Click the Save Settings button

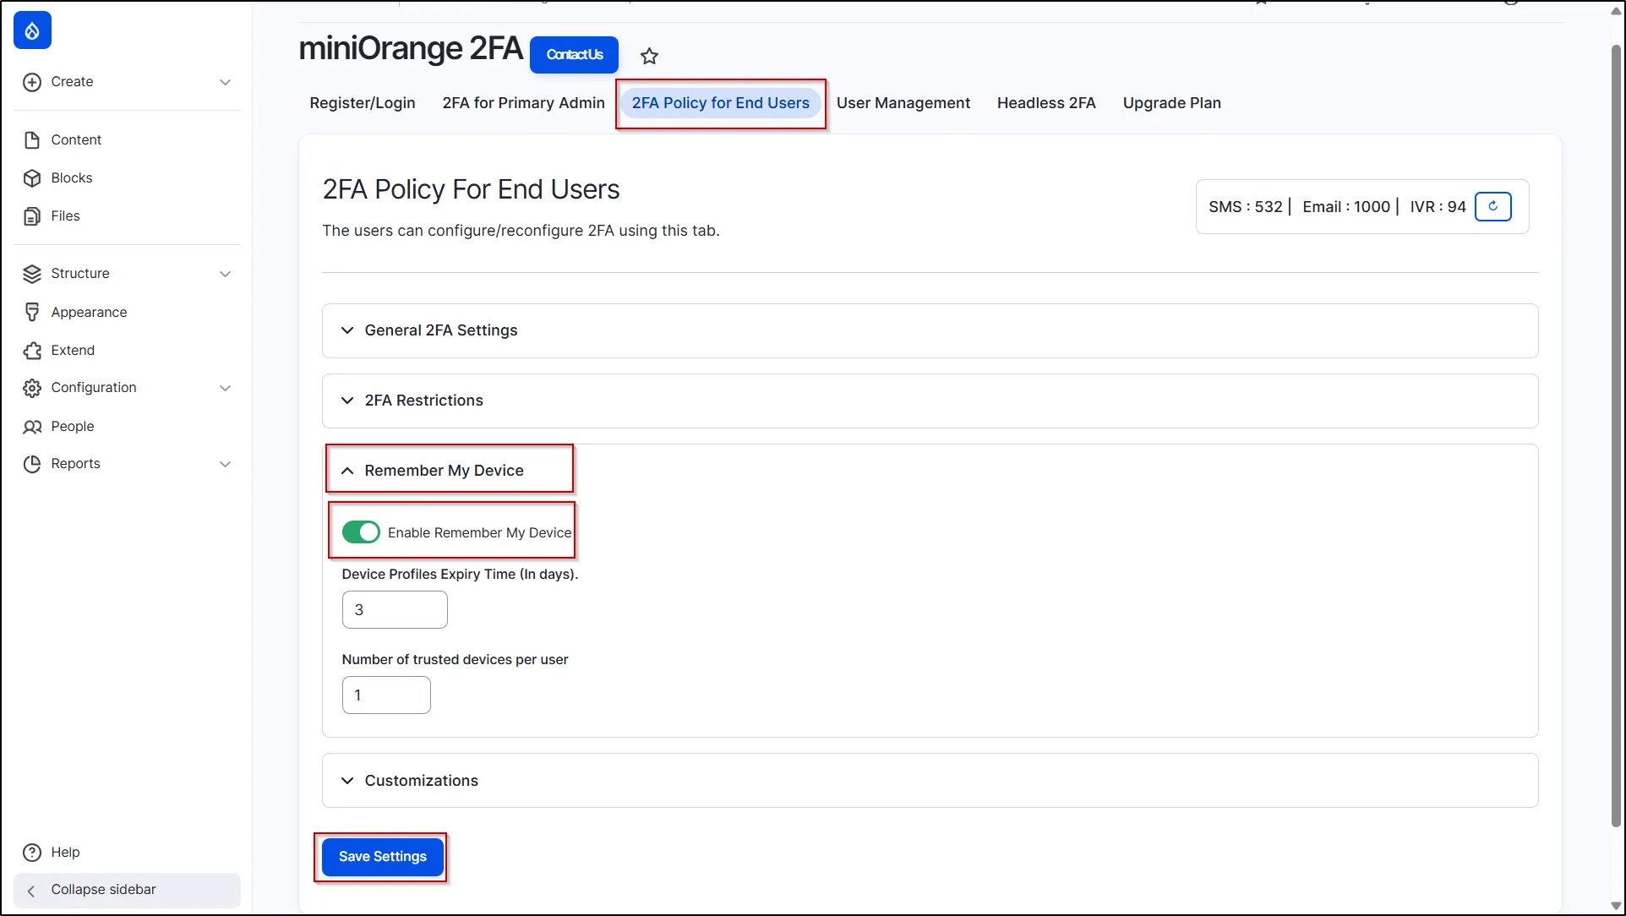point(383,857)
